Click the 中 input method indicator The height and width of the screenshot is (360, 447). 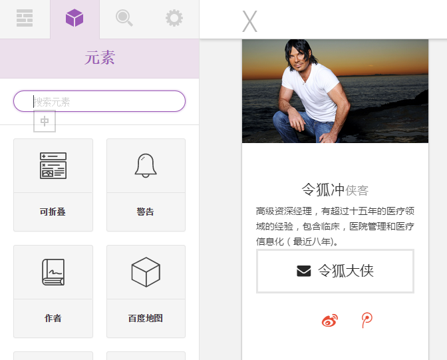(x=45, y=122)
